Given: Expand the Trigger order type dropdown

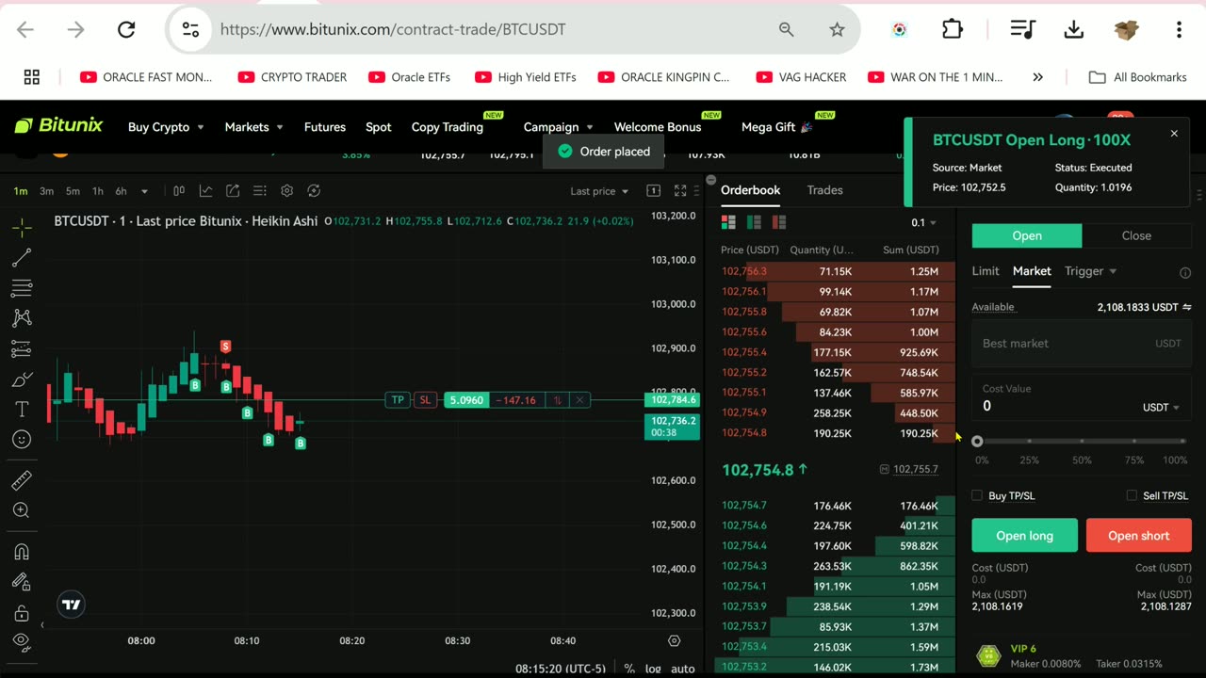Looking at the screenshot, I should point(1090,271).
